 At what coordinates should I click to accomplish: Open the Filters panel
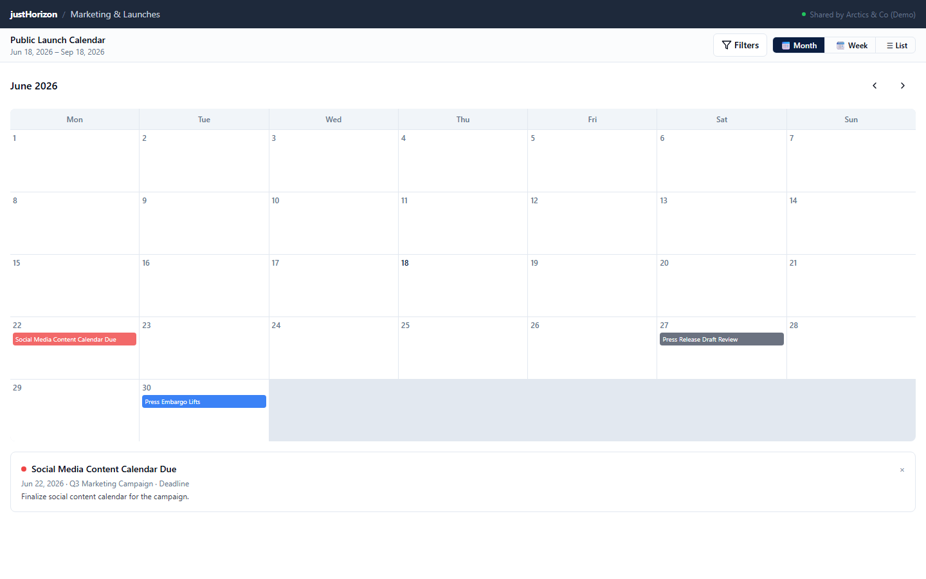(x=740, y=45)
